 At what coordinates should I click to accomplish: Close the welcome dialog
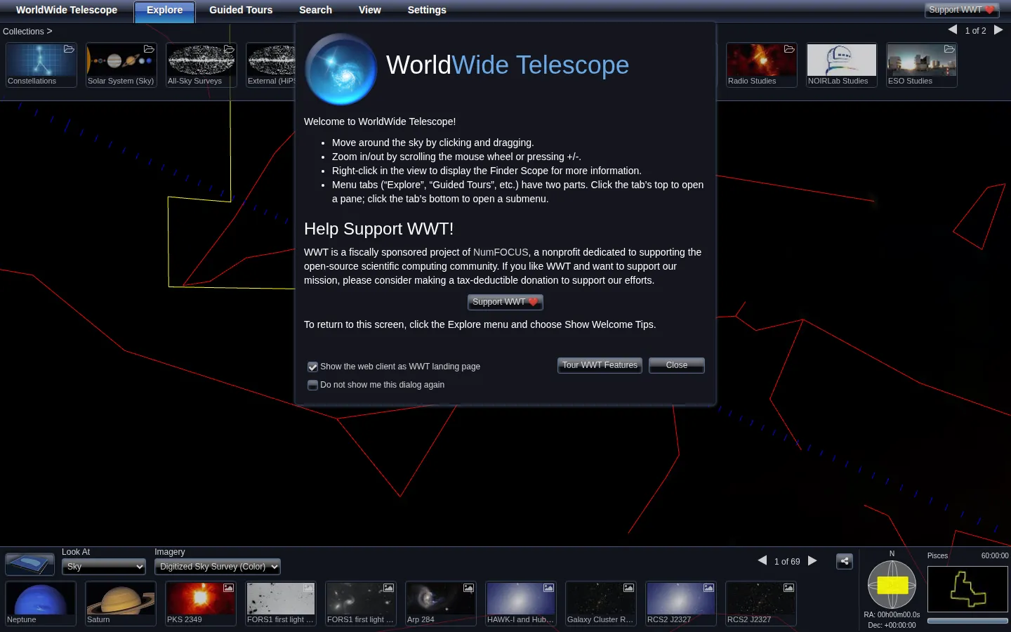pyautogui.click(x=677, y=365)
